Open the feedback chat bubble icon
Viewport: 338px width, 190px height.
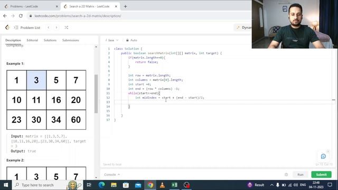(x=323, y=156)
